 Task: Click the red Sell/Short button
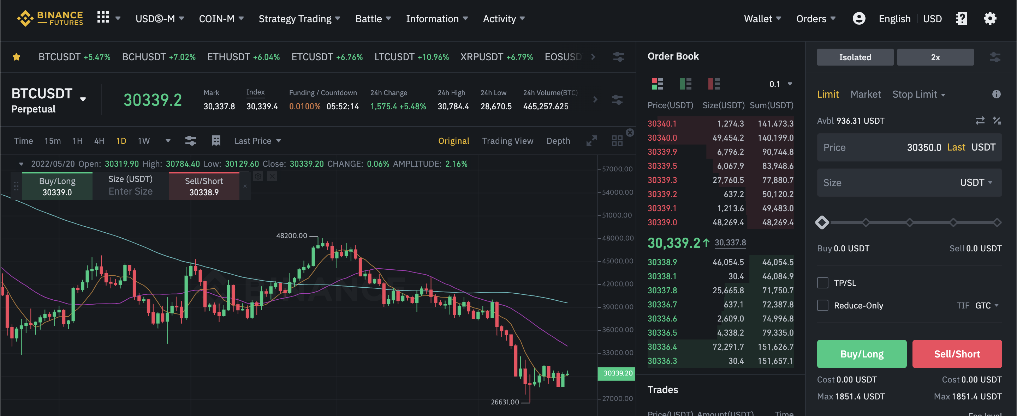tap(957, 354)
